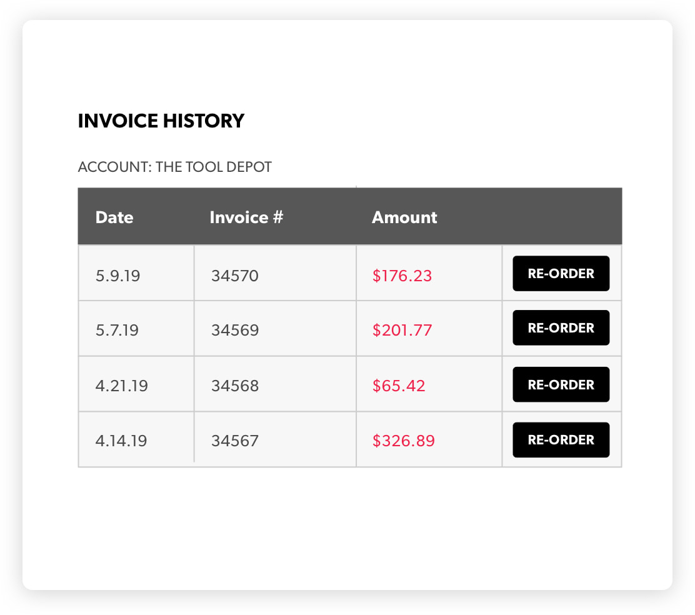Click the Invoice History heading
Image resolution: width=695 pixels, height=615 pixels.
161,121
